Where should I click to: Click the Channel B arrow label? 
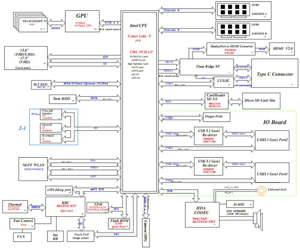[171, 30]
